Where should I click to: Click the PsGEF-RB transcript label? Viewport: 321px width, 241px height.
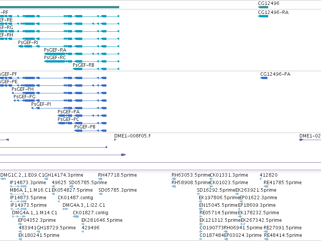(x=83, y=65)
